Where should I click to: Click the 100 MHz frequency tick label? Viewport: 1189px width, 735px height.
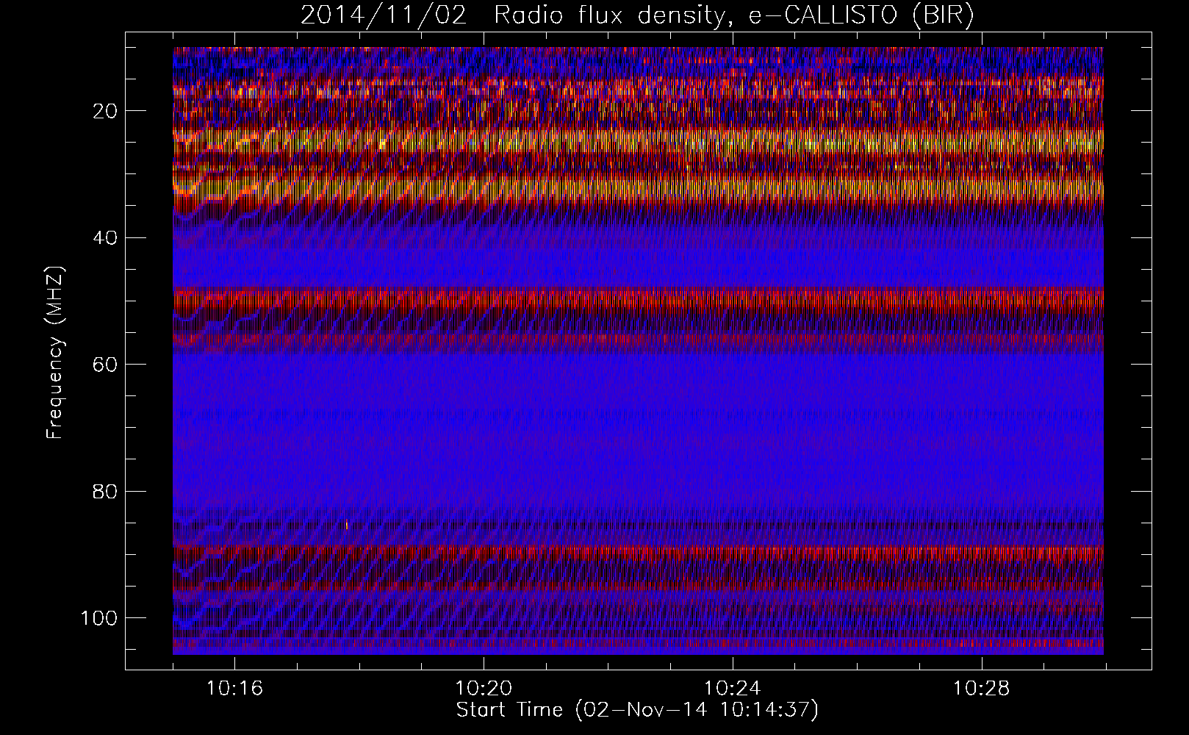(99, 617)
